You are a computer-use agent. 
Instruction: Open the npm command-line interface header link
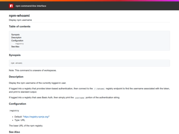31,6
